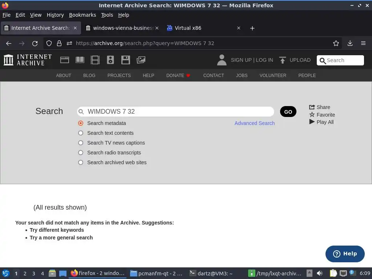The width and height of the screenshot is (372, 279).
Task: Click the LOG IN link
Action: coord(264,60)
